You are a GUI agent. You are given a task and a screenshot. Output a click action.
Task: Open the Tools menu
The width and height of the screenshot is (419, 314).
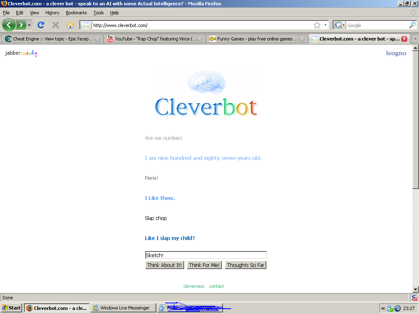pyautogui.click(x=98, y=13)
